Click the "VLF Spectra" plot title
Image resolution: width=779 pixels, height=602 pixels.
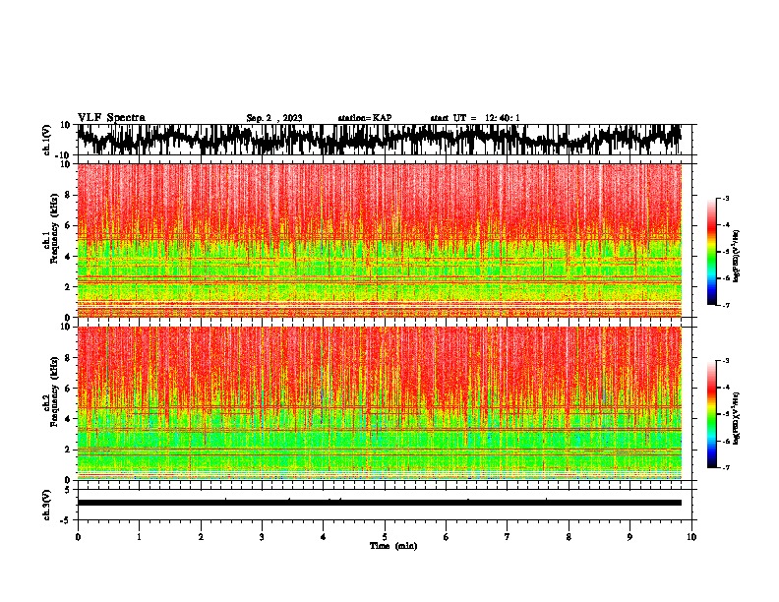pos(111,118)
